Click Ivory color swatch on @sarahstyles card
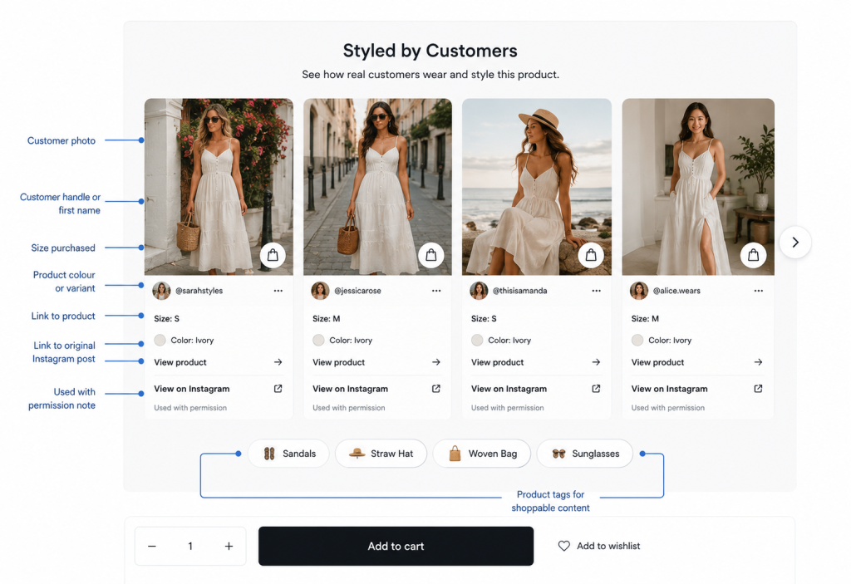The height and width of the screenshot is (584, 851). pyautogui.click(x=160, y=341)
